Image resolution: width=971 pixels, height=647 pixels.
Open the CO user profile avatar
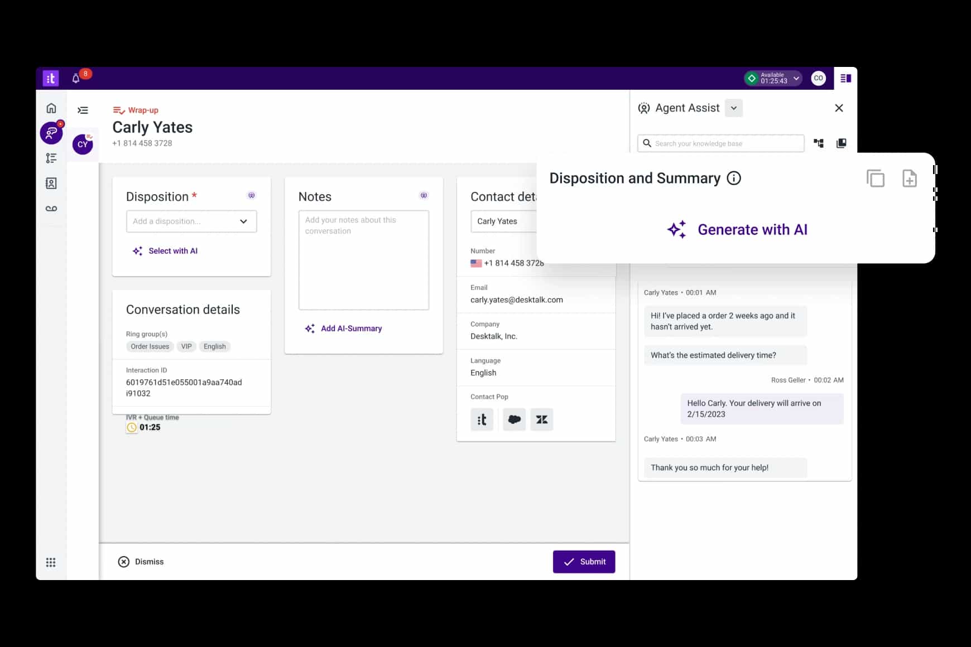tap(818, 79)
